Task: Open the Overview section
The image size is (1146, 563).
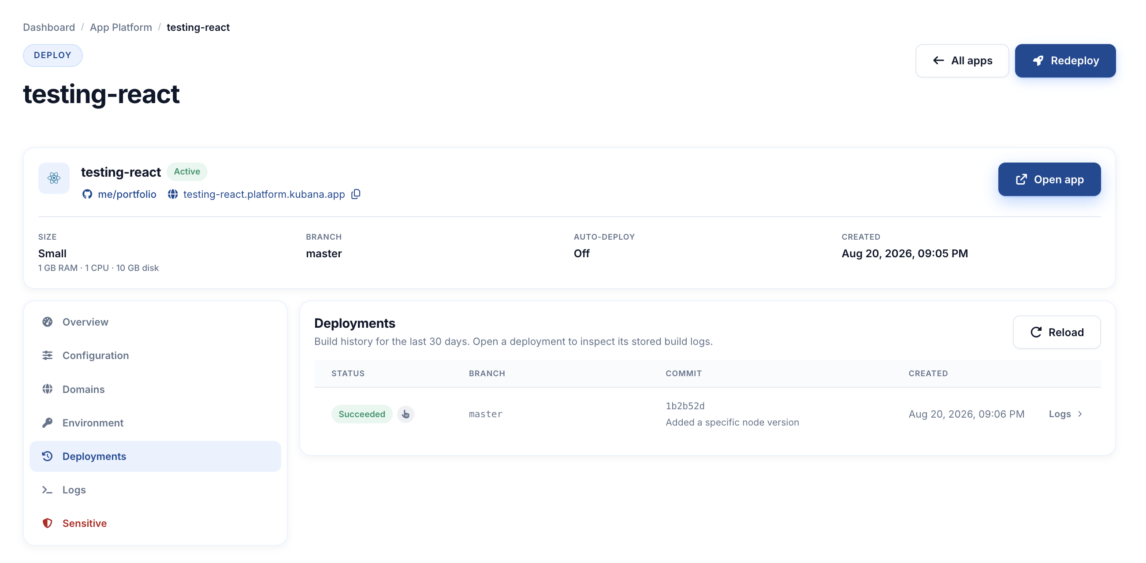Action: 155,322
